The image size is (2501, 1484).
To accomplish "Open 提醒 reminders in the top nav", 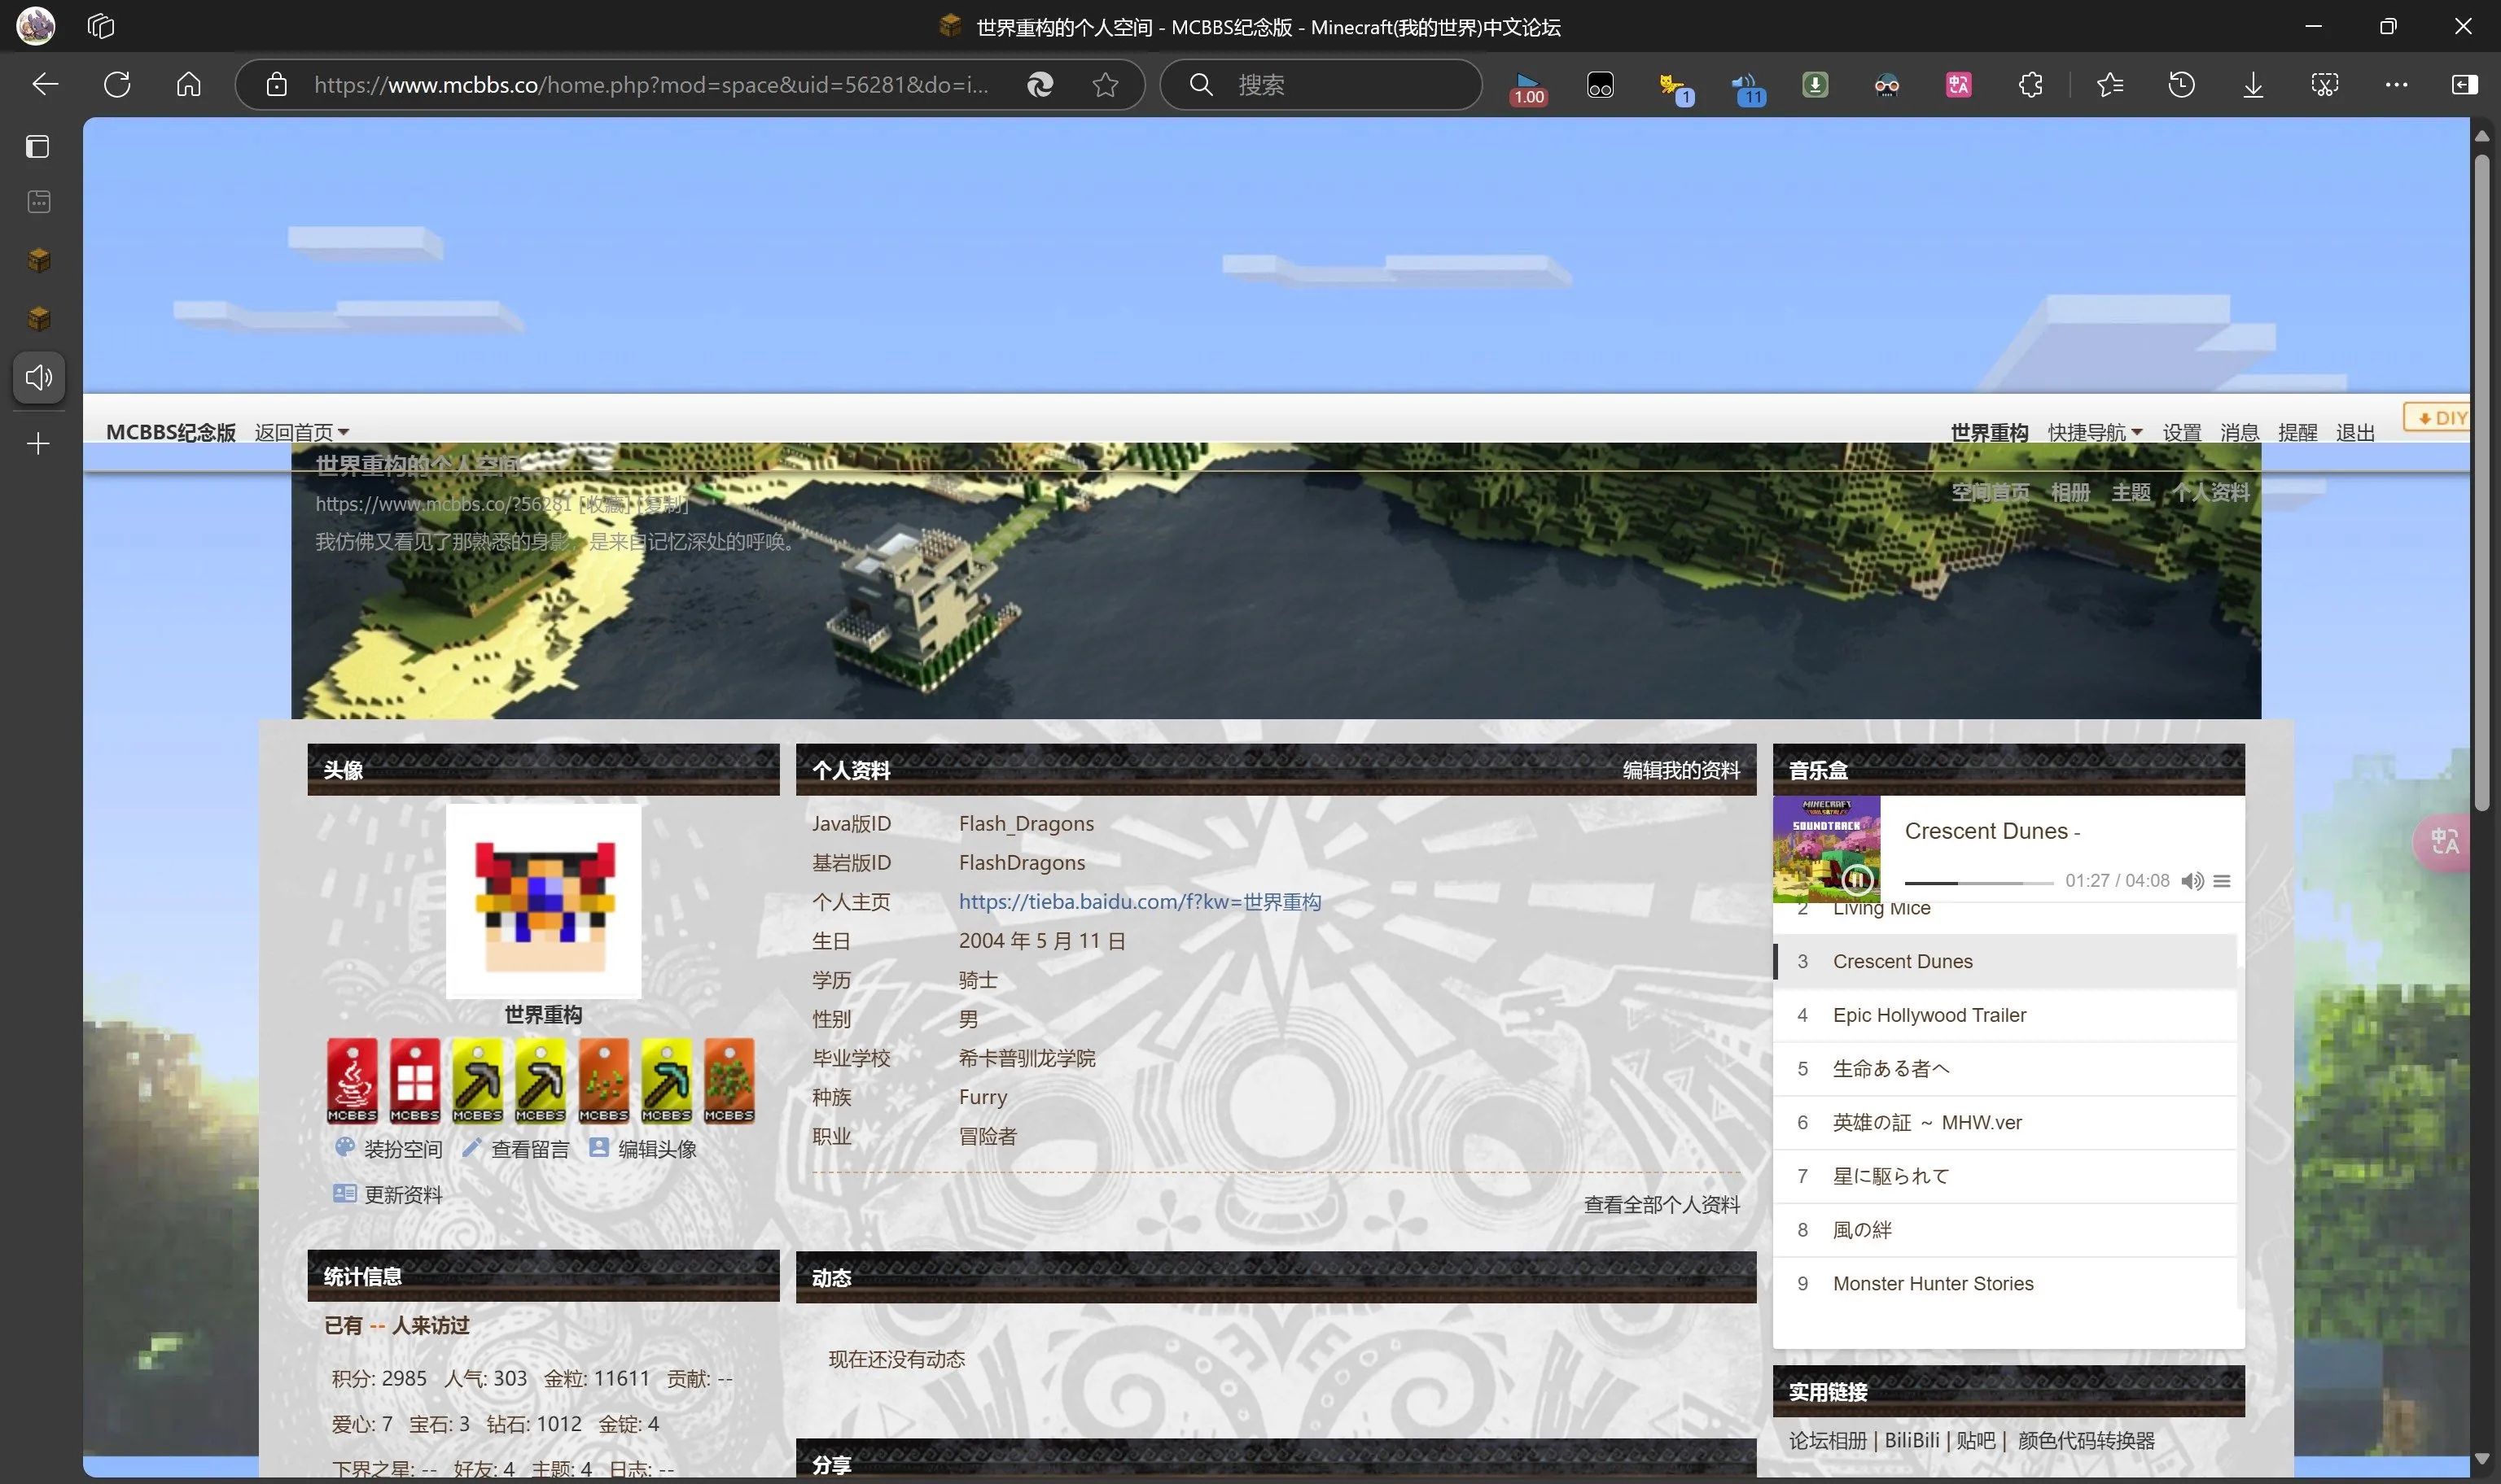I will 2298,432.
